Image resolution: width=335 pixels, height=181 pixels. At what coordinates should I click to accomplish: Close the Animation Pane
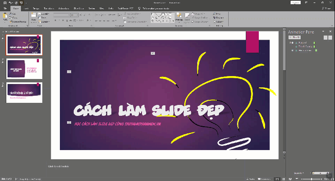330,31
